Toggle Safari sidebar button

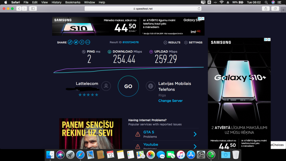[x=33, y=9]
